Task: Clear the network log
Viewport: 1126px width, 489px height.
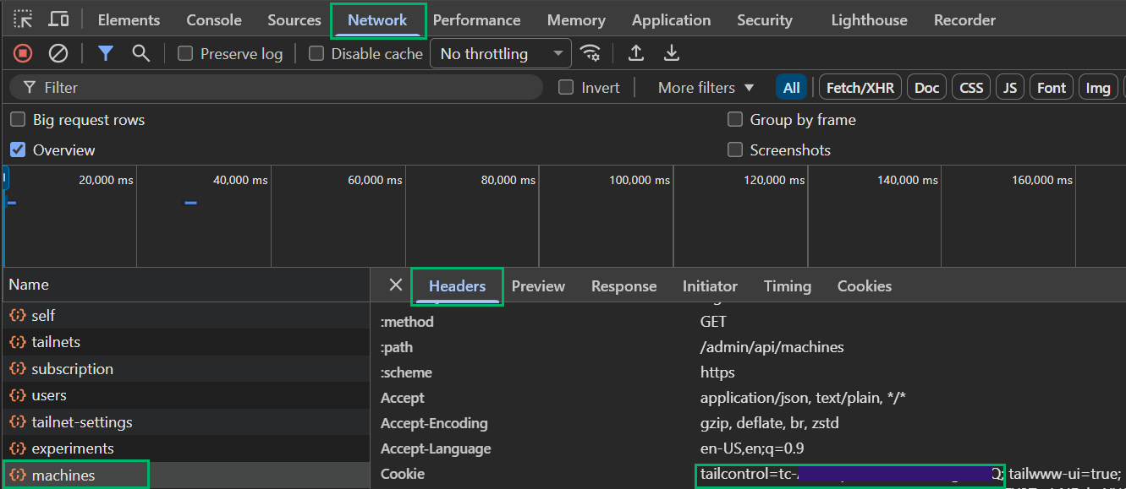Action: tap(58, 53)
